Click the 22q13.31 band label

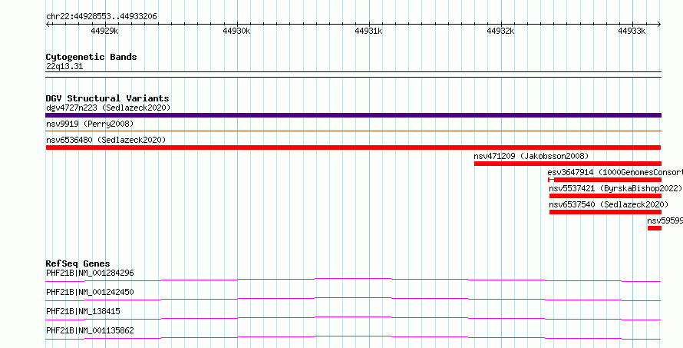point(64,67)
